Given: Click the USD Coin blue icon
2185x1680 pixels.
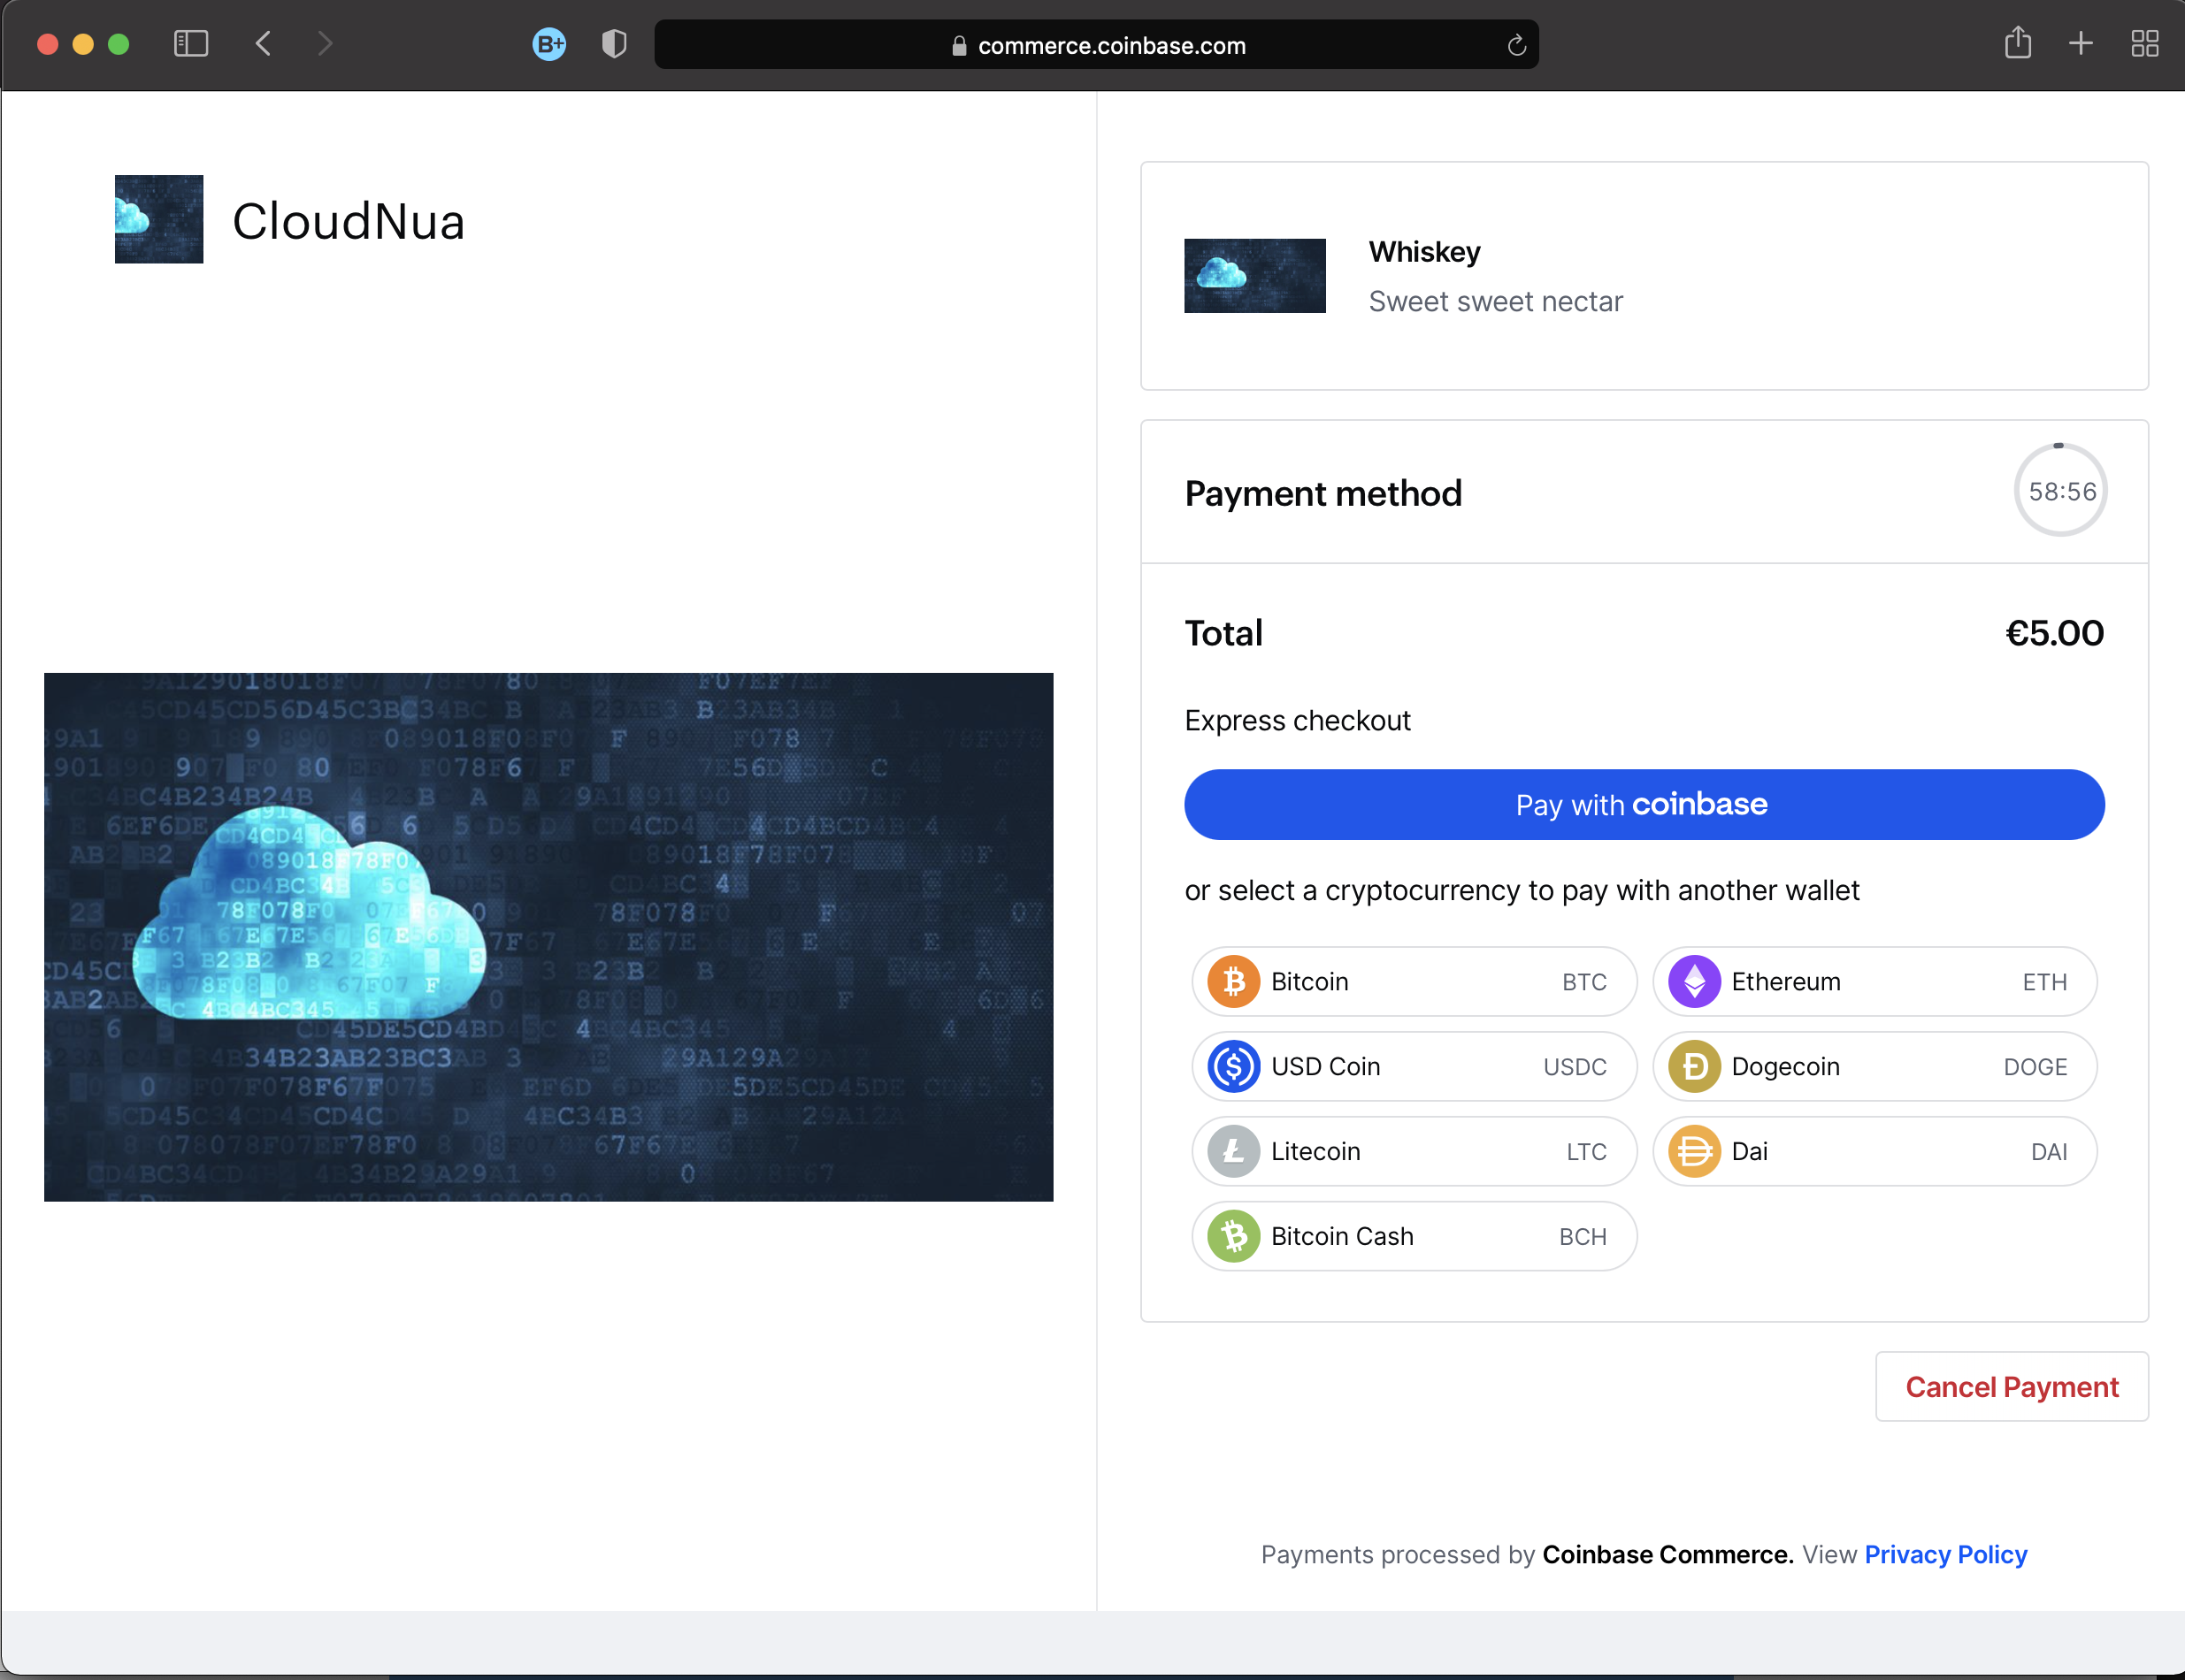Looking at the screenshot, I should tap(1233, 1066).
